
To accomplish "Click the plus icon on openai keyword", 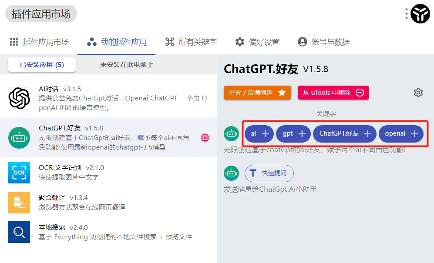I will [414, 134].
